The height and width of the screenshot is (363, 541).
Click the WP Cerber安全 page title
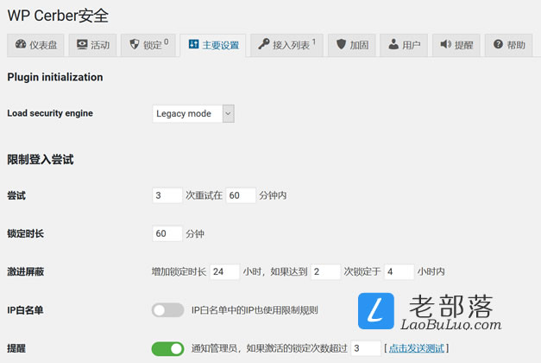(x=58, y=16)
